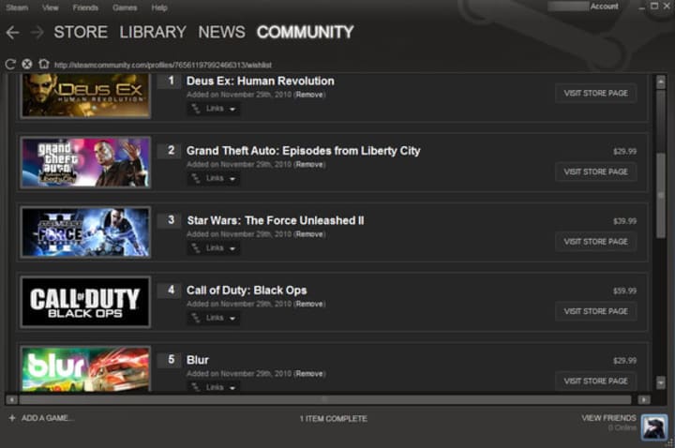Click the Links icon under Grand Theft Auto
Viewport: 675px width, 448px height.
click(196, 178)
